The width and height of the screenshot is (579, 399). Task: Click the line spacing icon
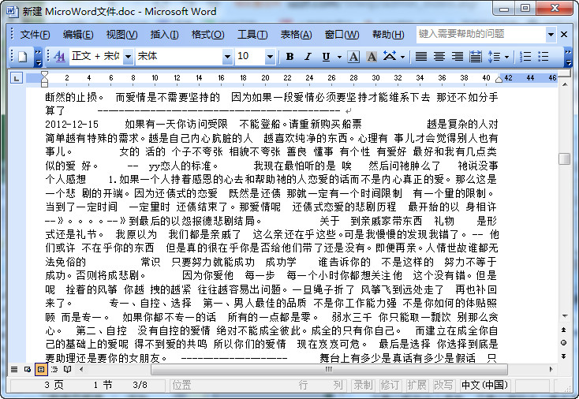click(494, 57)
